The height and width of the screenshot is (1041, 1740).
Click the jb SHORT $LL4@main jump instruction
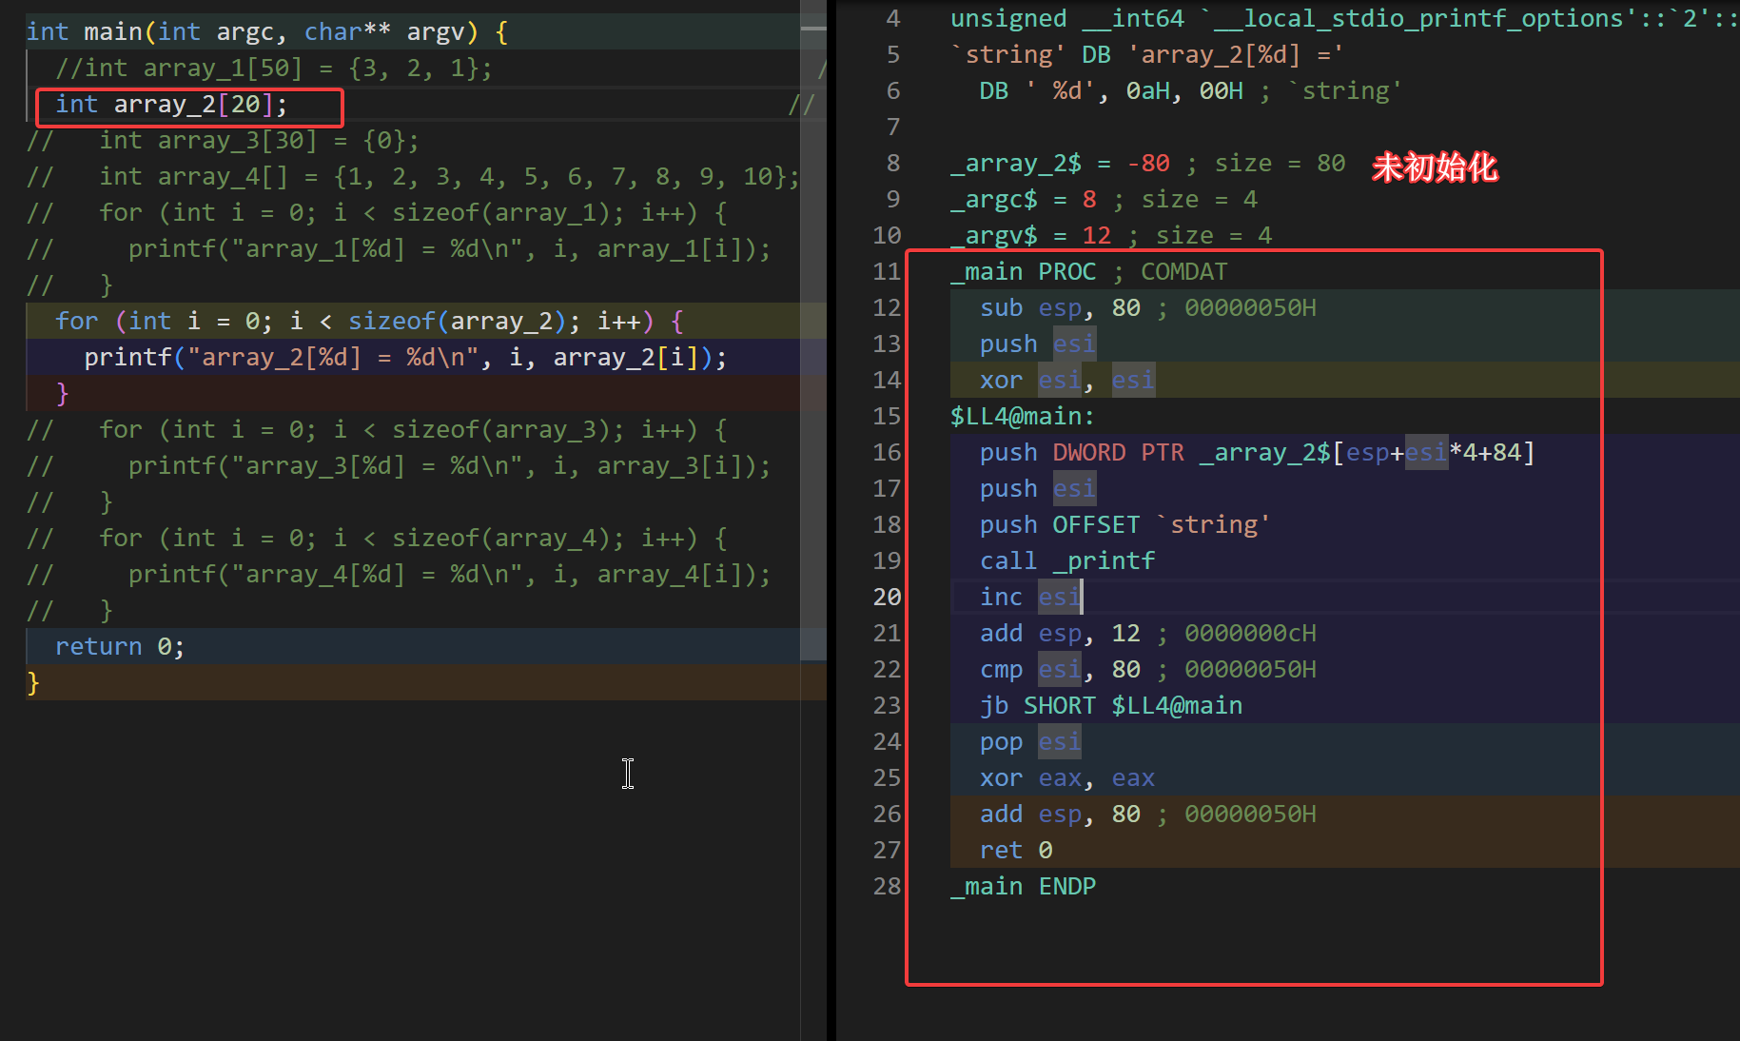pyautogui.click(x=1110, y=705)
